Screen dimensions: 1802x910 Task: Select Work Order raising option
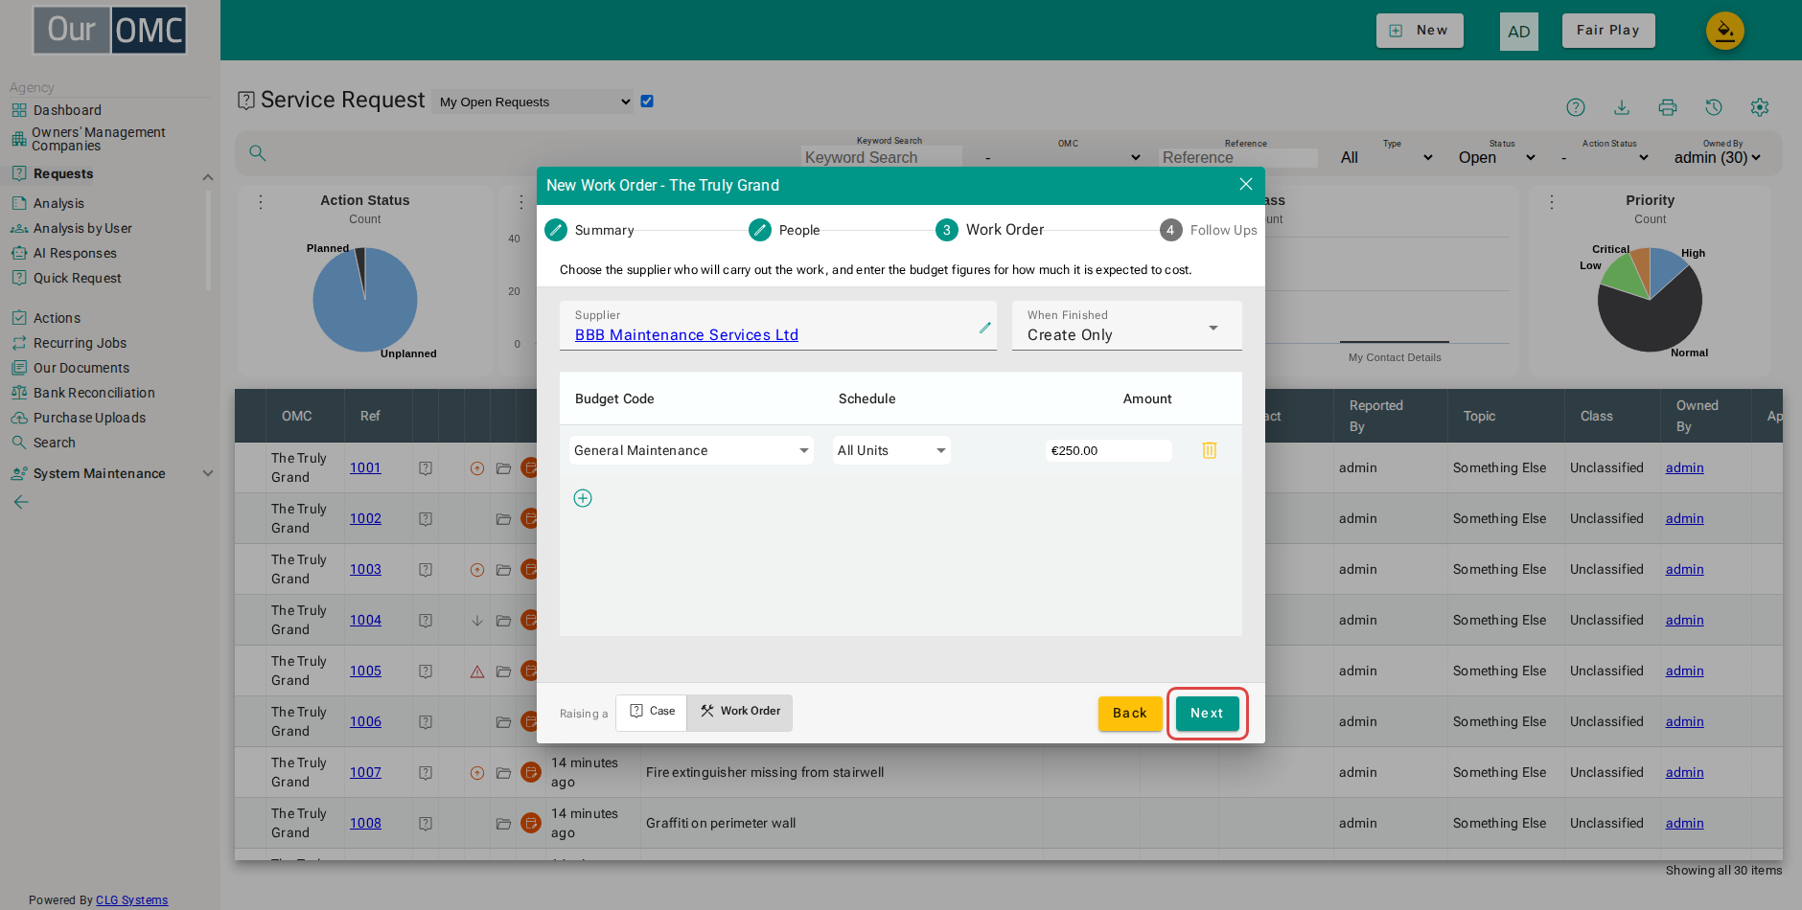pyautogui.click(x=740, y=712)
